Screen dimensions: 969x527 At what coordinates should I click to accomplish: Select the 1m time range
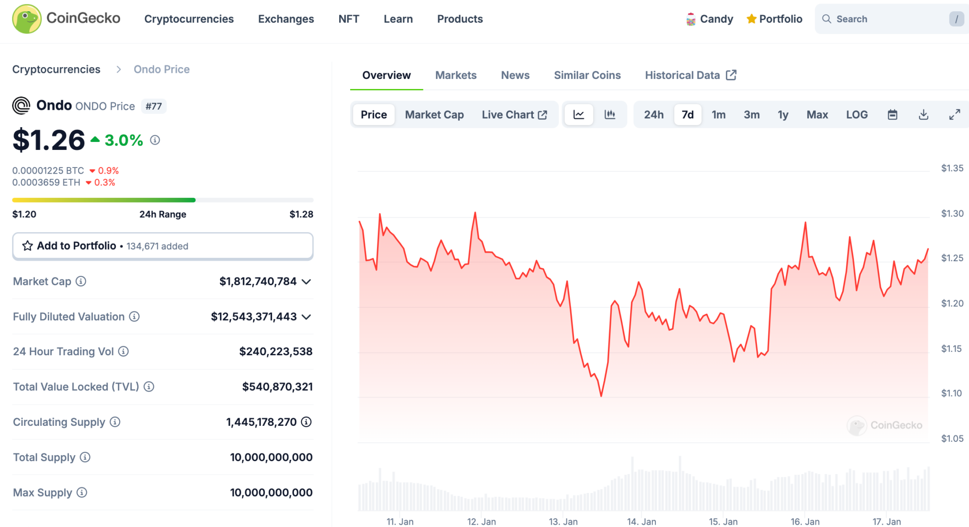point(719,114)
